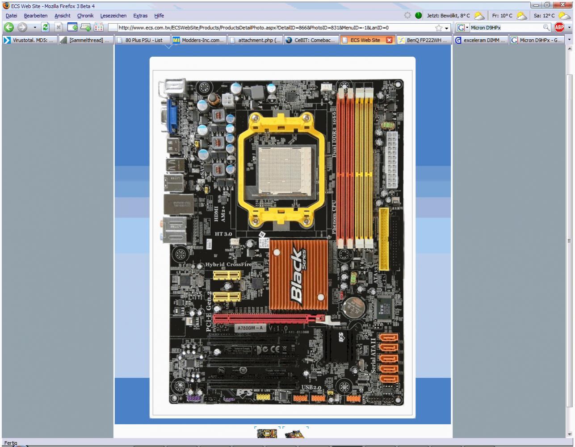Switch to the exceleram DIMM tab
The width and height of the screenshot is (575, 447).
[x=481, y=40]
